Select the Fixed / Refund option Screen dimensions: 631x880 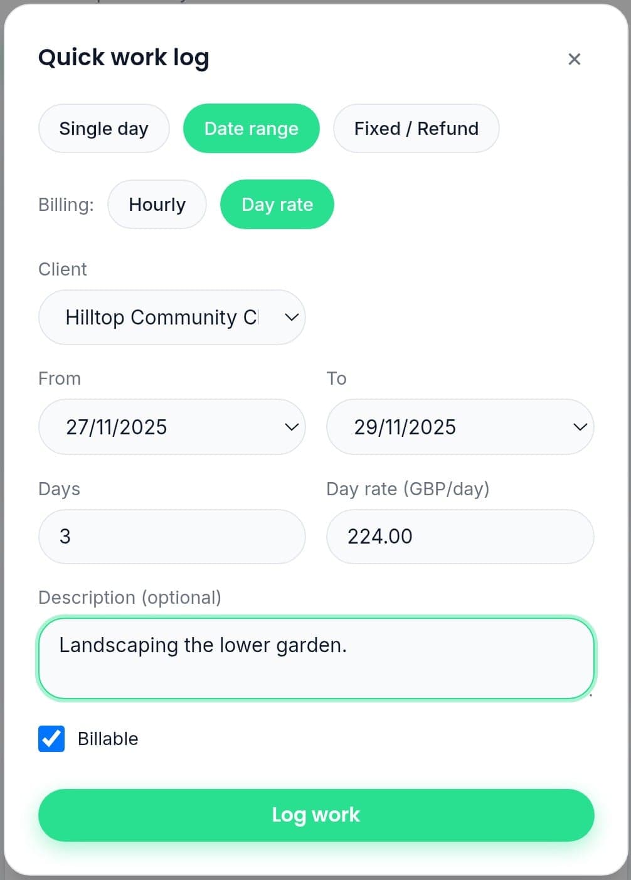coord(416,128)
